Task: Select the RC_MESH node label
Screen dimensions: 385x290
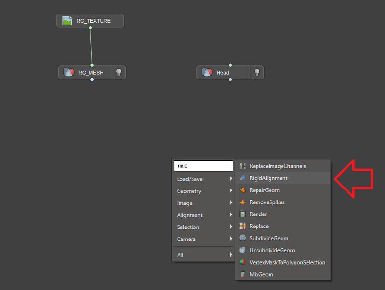Action: [x=91, y=73]
